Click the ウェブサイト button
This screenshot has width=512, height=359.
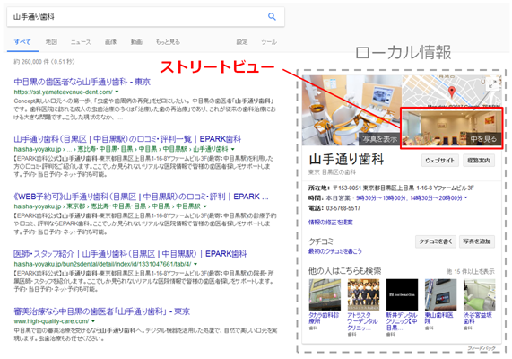pyautogui.click(x=440, y=161)
